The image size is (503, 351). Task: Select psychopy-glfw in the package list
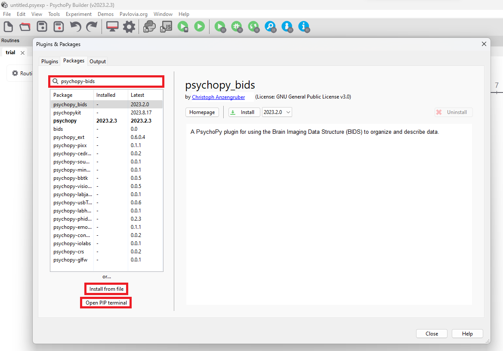(107, 260)
